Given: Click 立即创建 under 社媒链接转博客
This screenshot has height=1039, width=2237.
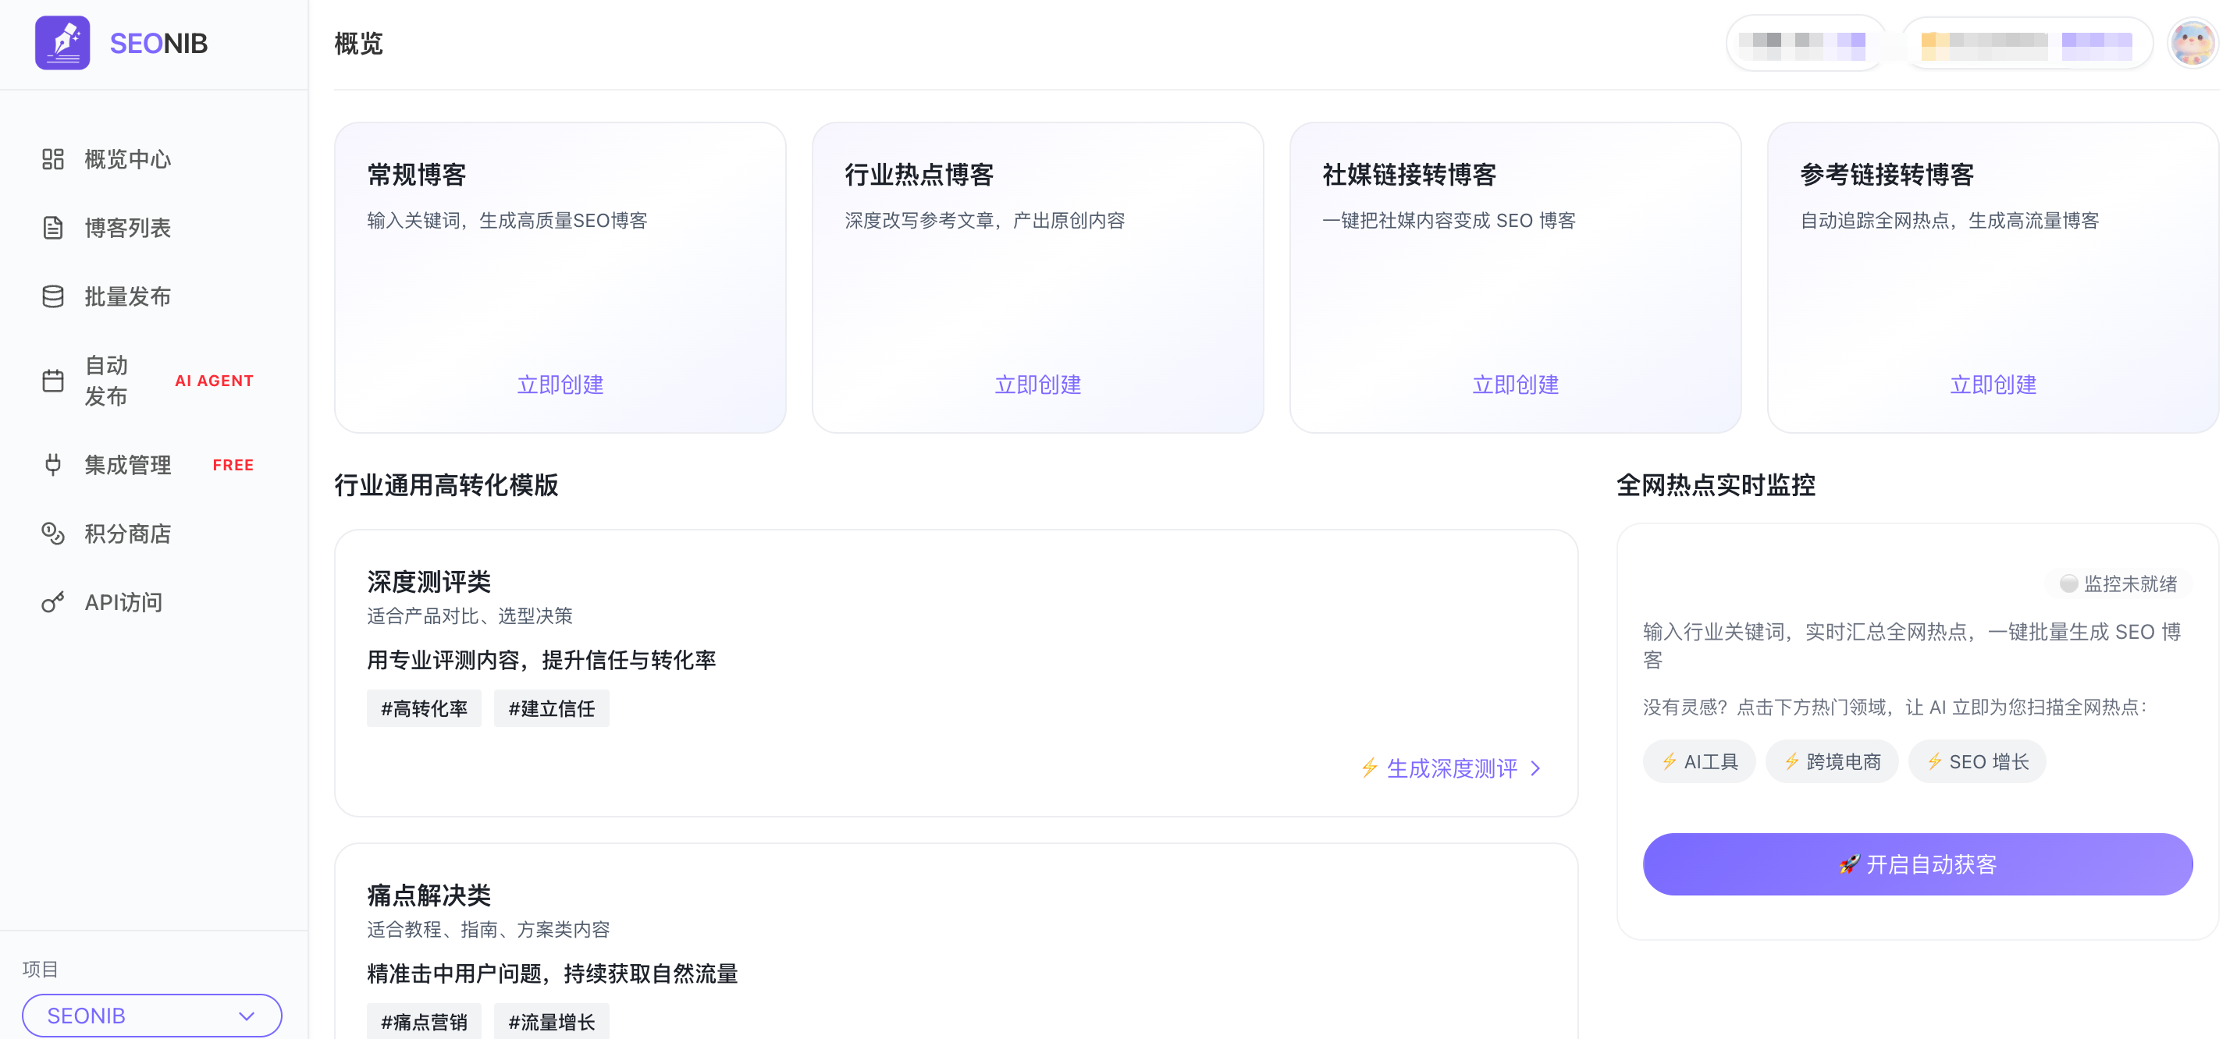Looking at the screenshot, I should tap(1515, 385).
